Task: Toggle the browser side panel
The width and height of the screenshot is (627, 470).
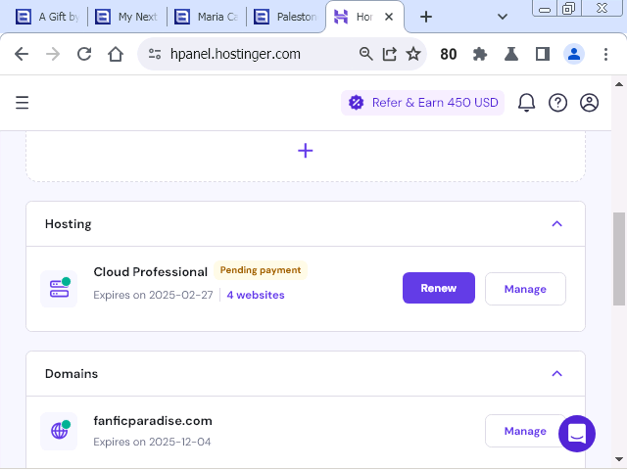Action: tap(543, 54)
